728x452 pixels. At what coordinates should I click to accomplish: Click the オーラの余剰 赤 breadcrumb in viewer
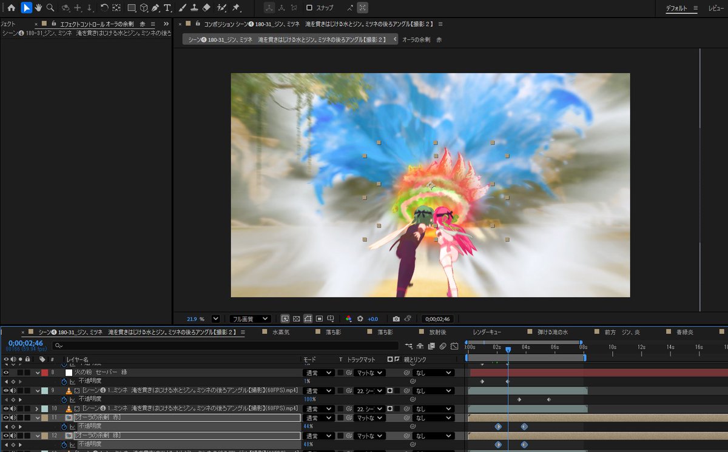422,39
